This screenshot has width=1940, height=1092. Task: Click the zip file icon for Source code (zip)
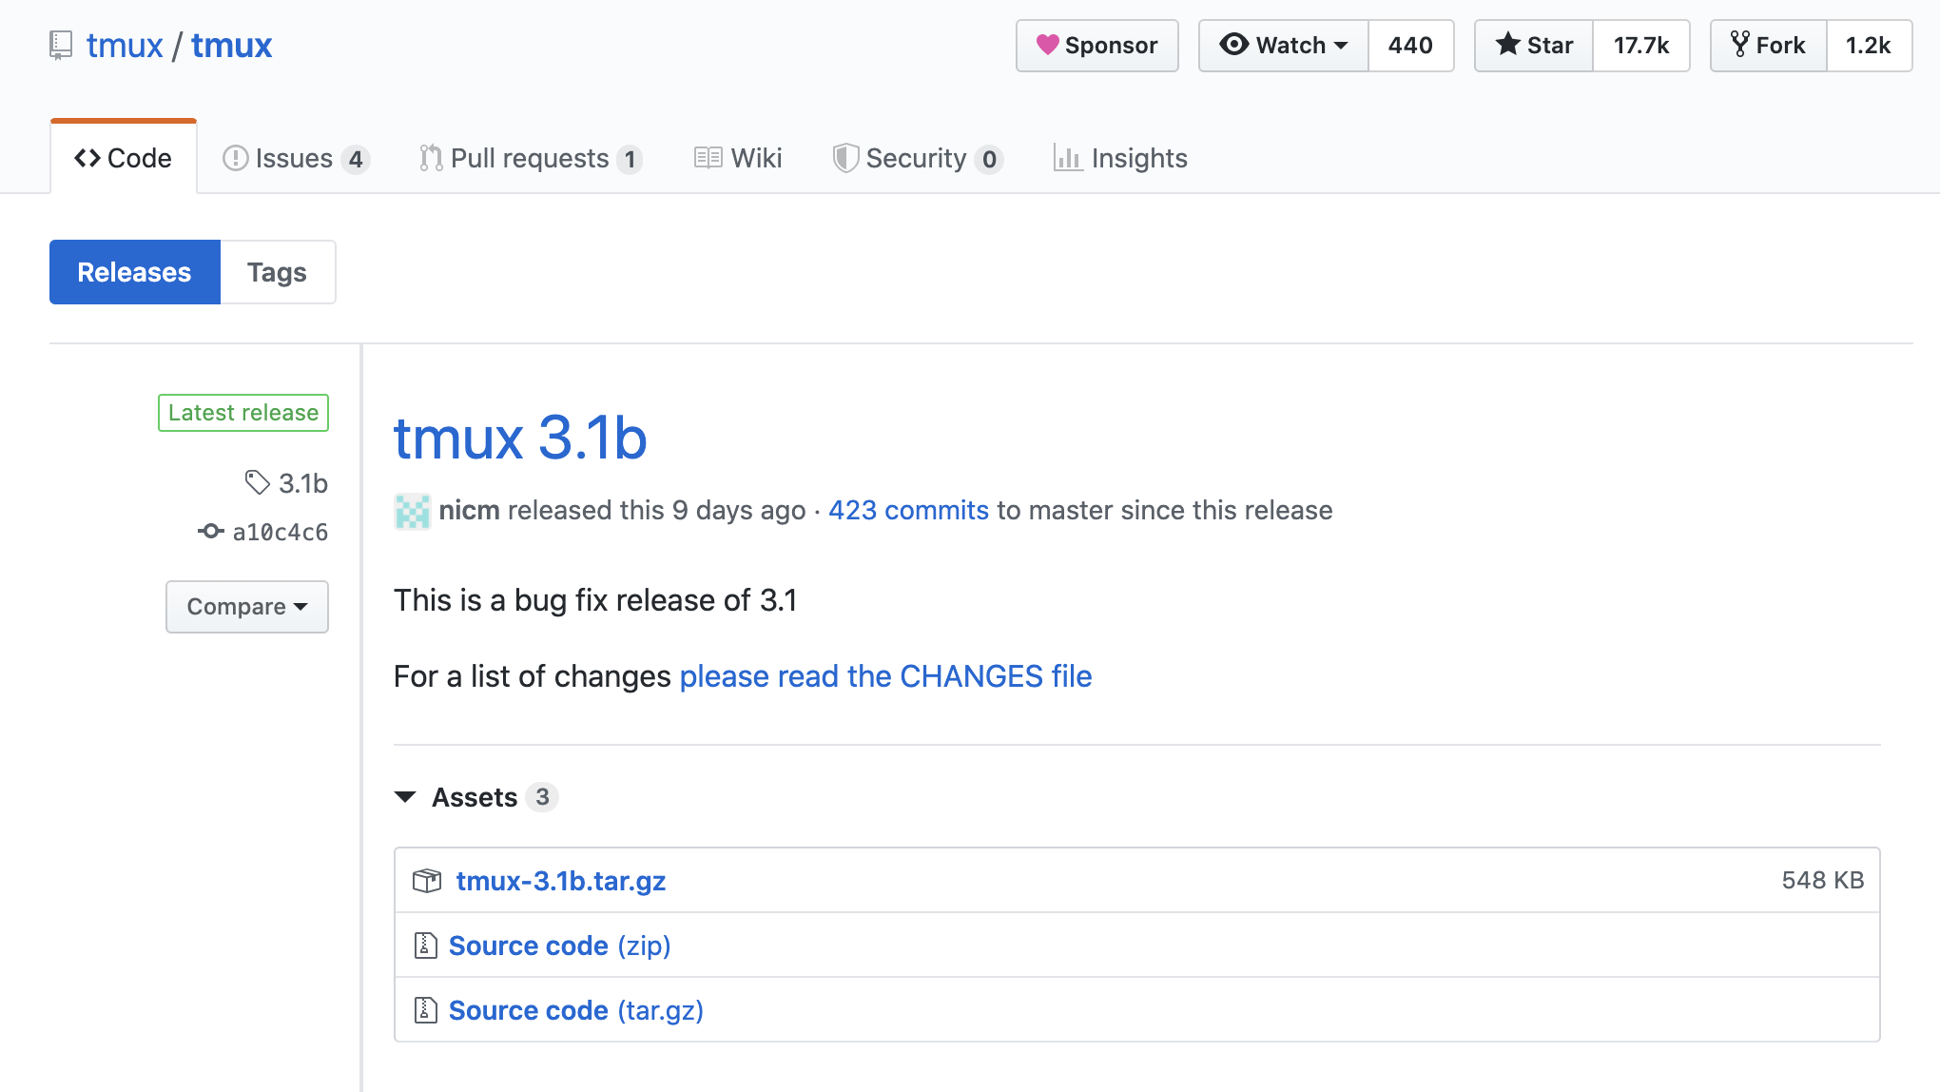click(425, 946)
